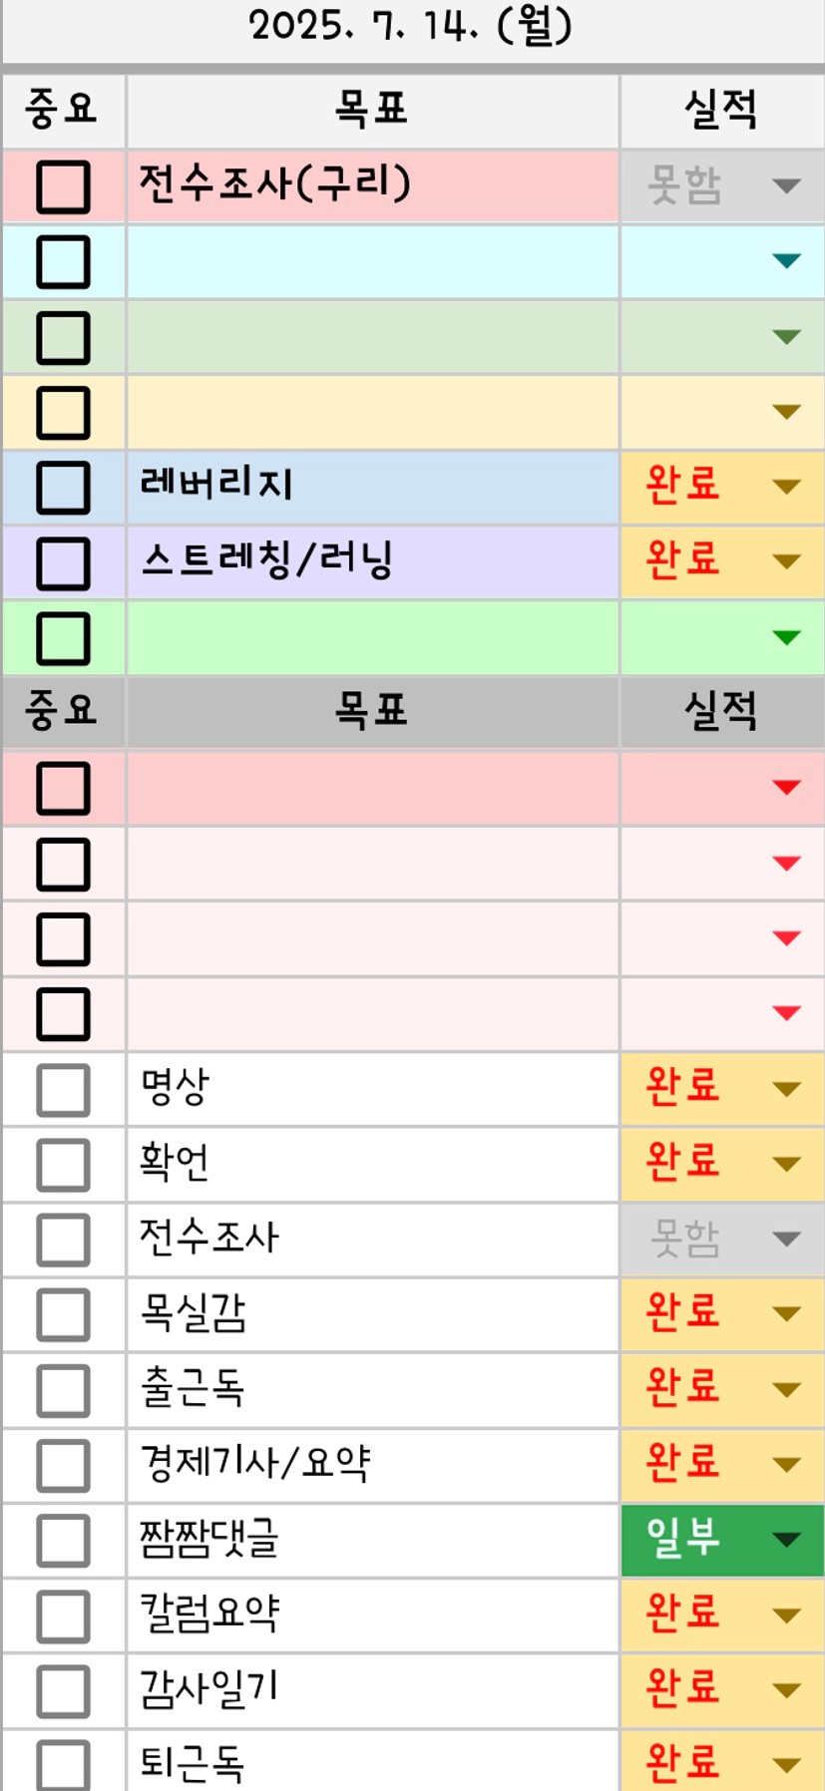Select the 경제기사/요약 goal cell
The height and width of the screenshot is (1791, 825).
pos(372,1465)
